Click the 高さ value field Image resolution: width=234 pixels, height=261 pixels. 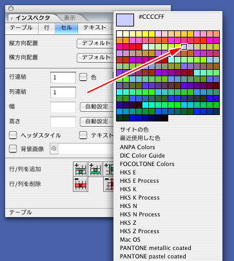[63, 122]
